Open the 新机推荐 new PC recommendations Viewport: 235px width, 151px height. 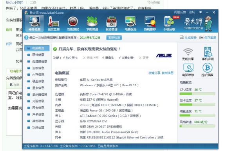pos(150,24)
